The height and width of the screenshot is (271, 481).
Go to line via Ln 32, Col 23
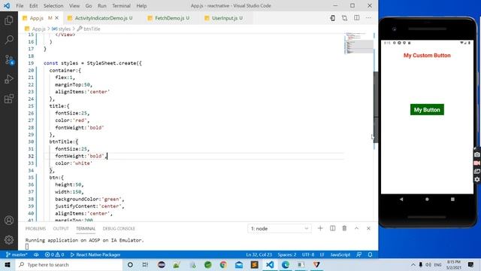[x=259, y=254]
